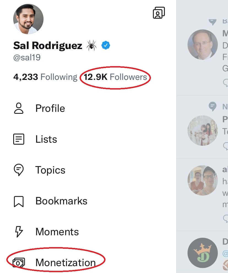
Task: Click the Topics speech-bubble icon
Action: point(19,170)
